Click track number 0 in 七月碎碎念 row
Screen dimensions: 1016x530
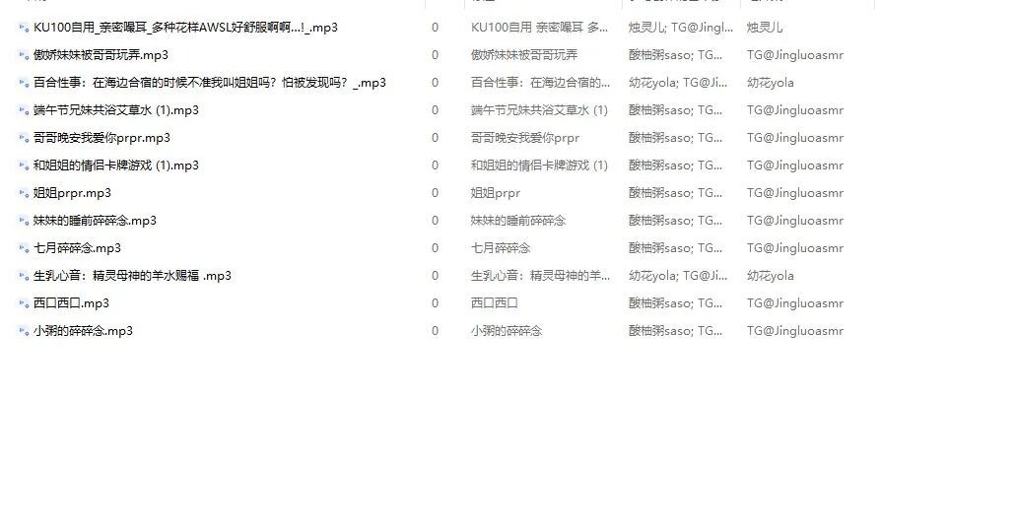tap(435, 247)
